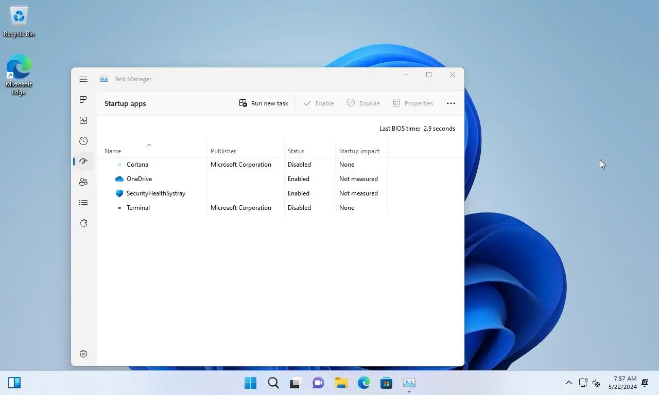Open File Explorer from taskbar
The width and height of the screenshot is (659, 395).
coord(341,383)
